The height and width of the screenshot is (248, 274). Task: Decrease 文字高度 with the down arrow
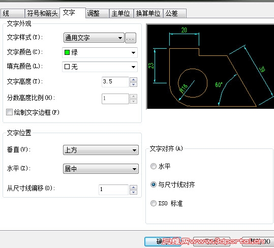tap(134, 84)
